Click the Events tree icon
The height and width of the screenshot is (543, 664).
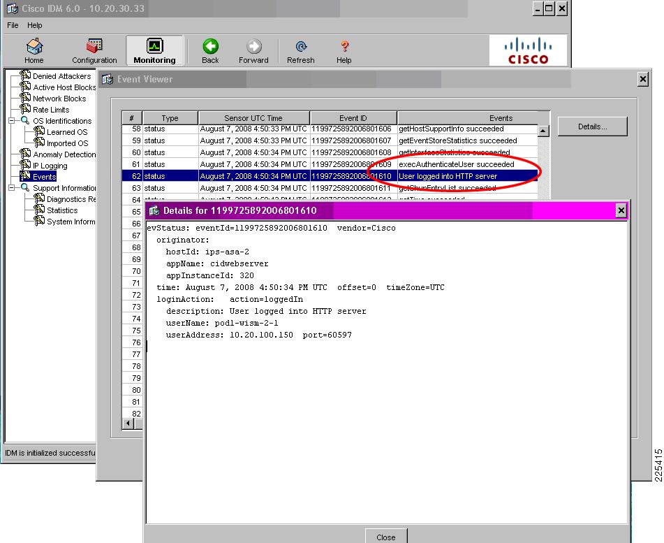[x=25, y=176]
